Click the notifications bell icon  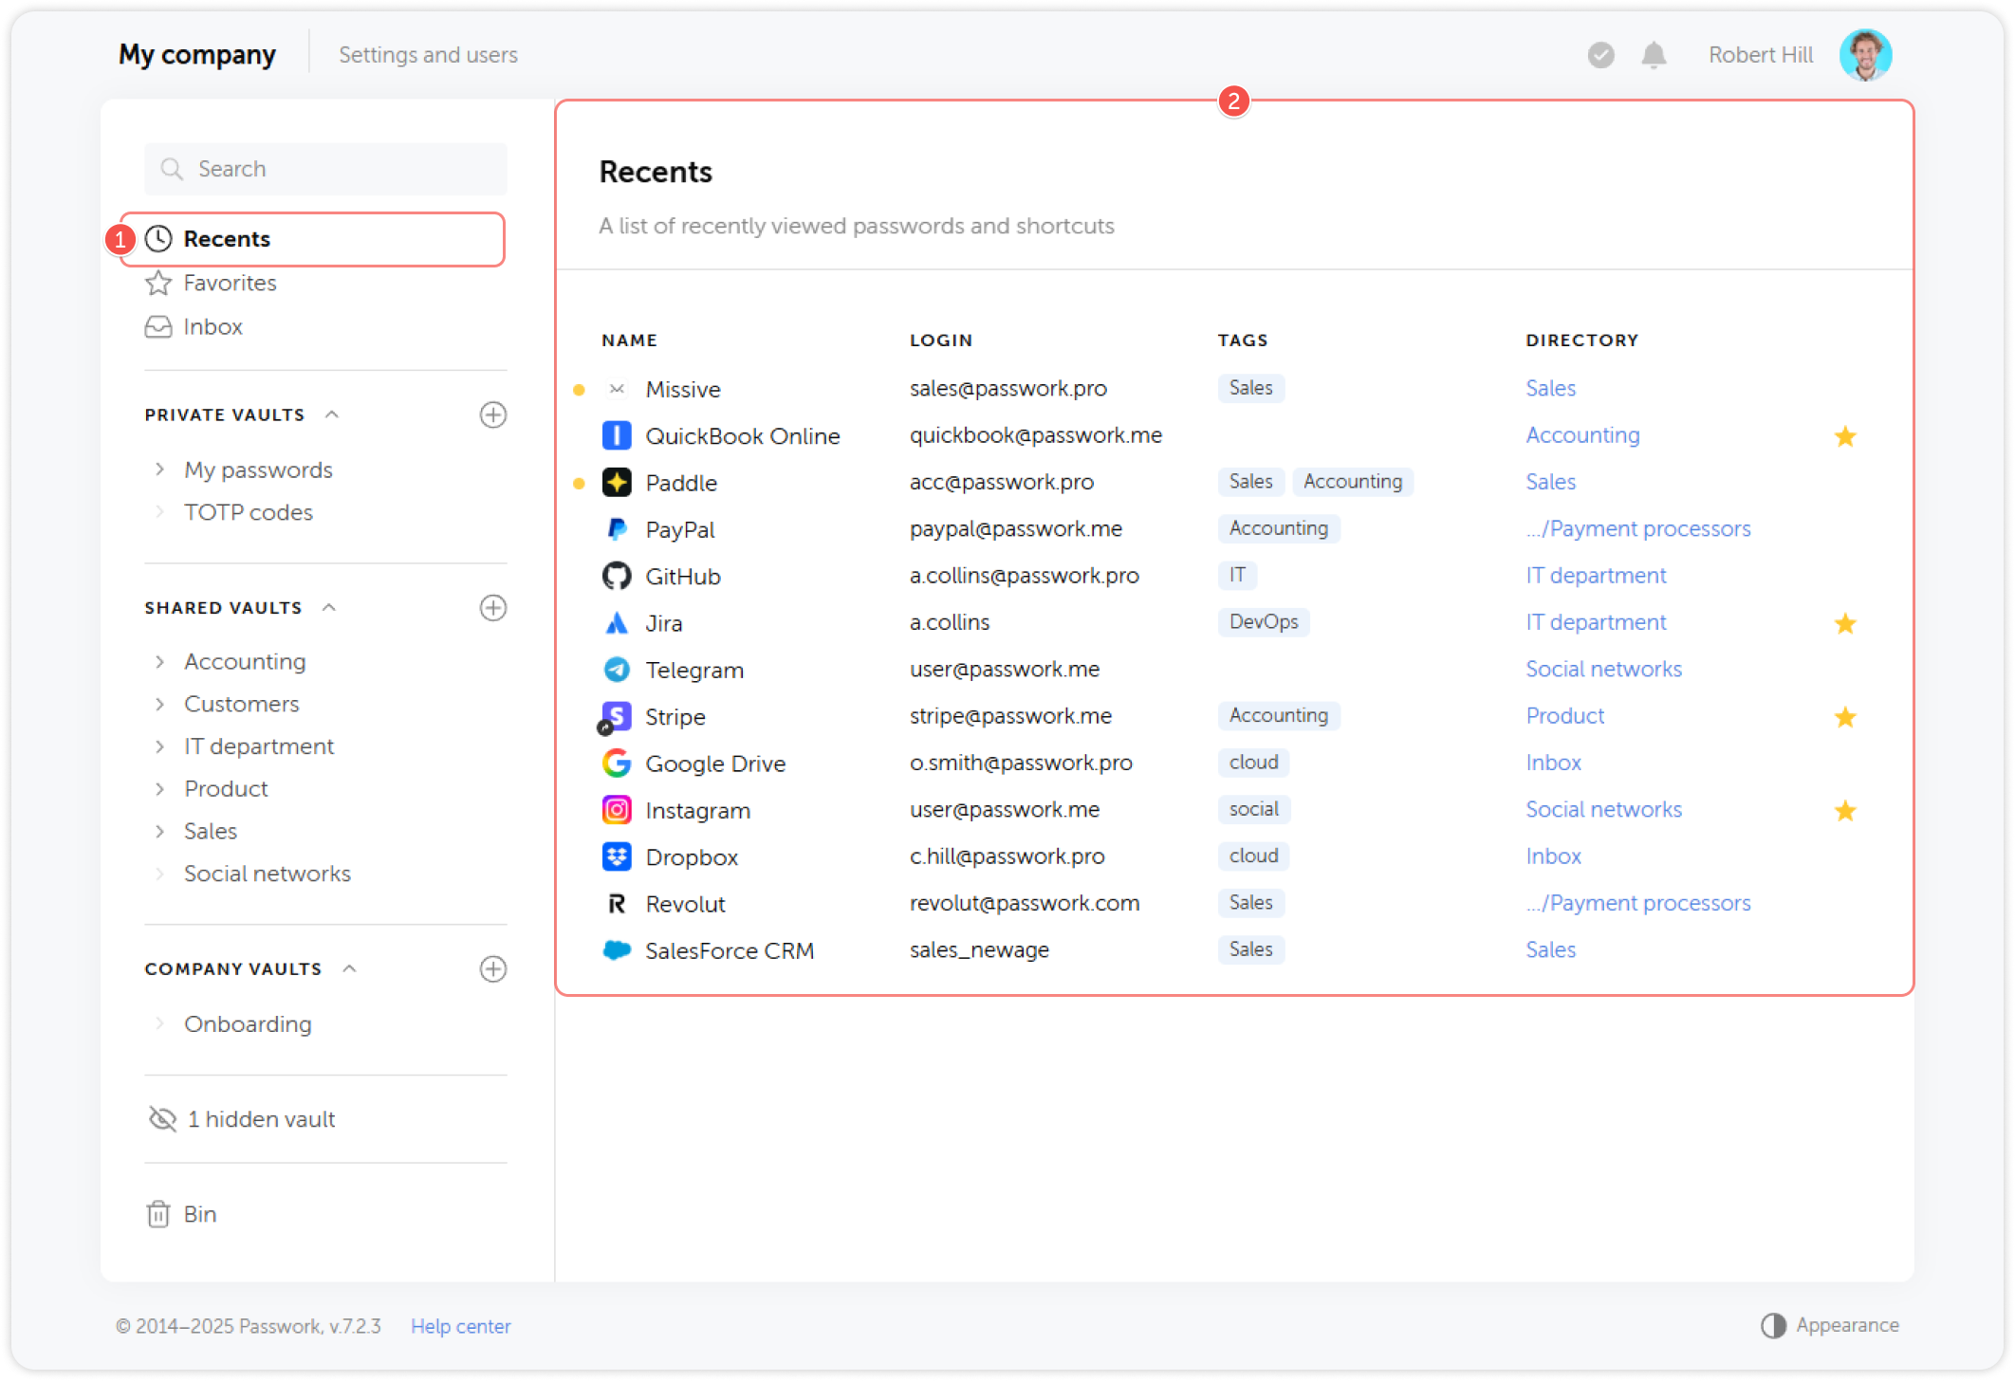point(1654,55)
